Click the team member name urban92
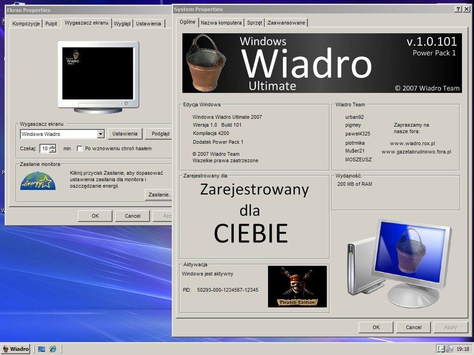This screenshot has height=355, width=474. point(355,117)
